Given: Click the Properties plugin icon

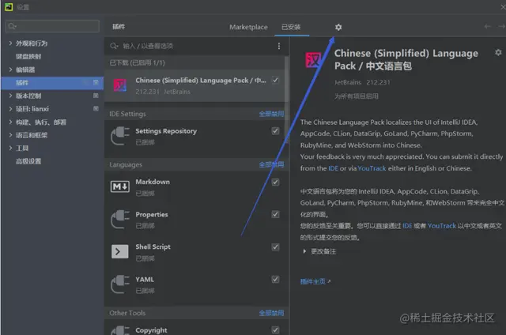Looking at the screenshot, I should (x=119, y=219).
